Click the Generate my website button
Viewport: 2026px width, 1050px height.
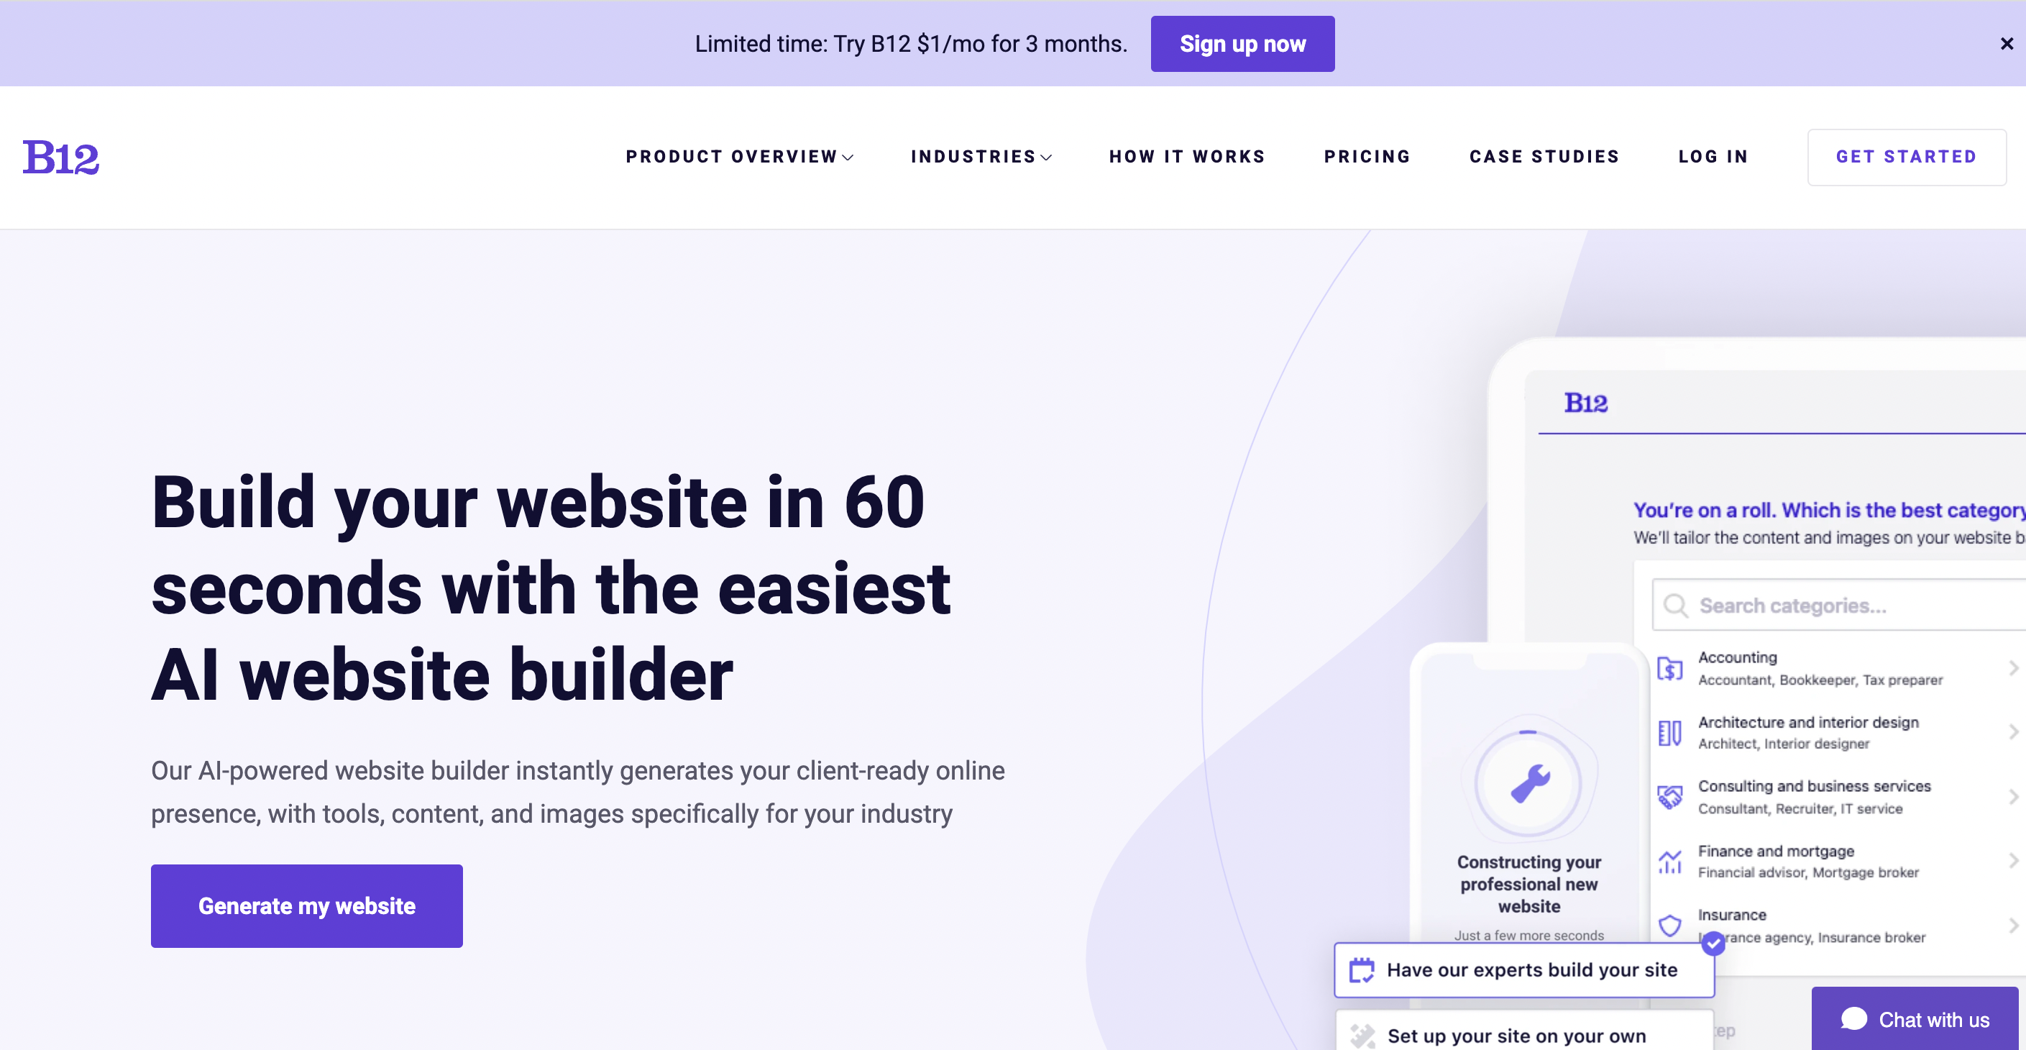click(x=306, y=905)
